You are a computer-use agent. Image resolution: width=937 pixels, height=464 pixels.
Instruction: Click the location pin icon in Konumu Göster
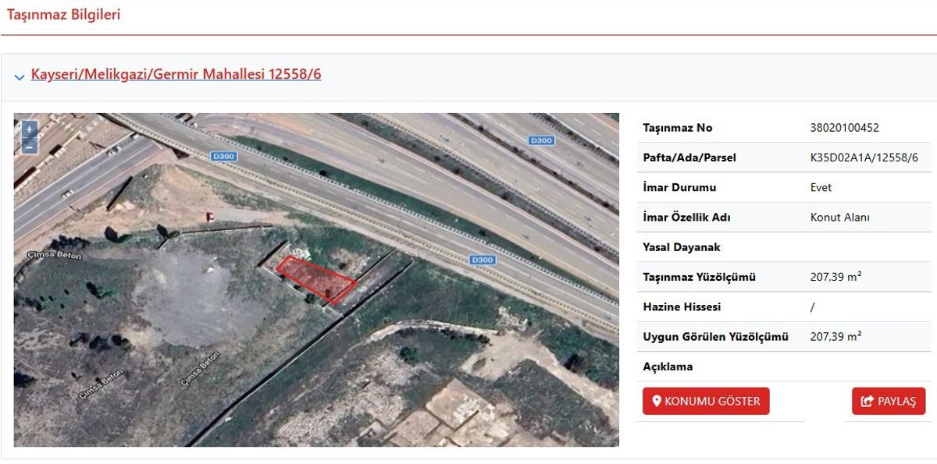657,402
